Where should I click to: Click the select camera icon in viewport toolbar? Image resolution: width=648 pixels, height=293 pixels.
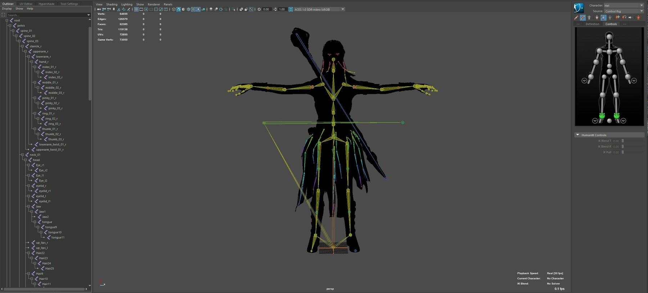(x=99, y=9)
